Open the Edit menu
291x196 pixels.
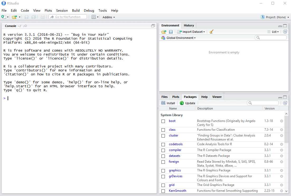point(14,10)
